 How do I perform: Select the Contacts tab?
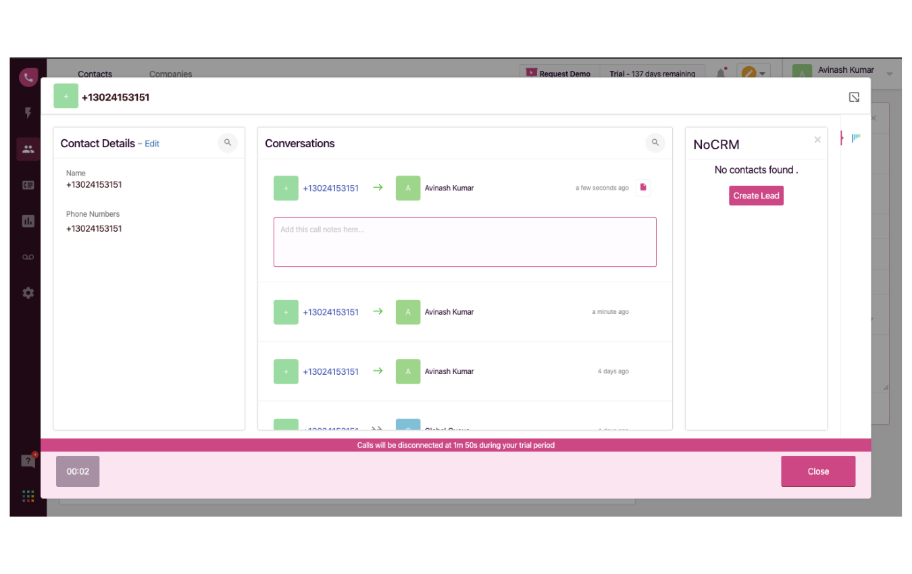point(95,74)
